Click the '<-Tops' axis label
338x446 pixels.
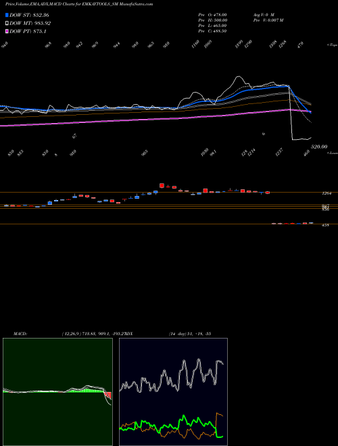pyautogui.click(x=332, y=45)
